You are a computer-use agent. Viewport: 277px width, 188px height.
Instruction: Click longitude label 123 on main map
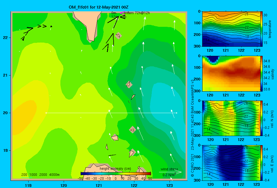pyautogui.click(x=170, y=185)
